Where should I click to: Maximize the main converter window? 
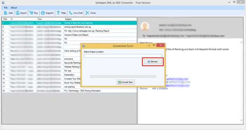pos(234,2)
